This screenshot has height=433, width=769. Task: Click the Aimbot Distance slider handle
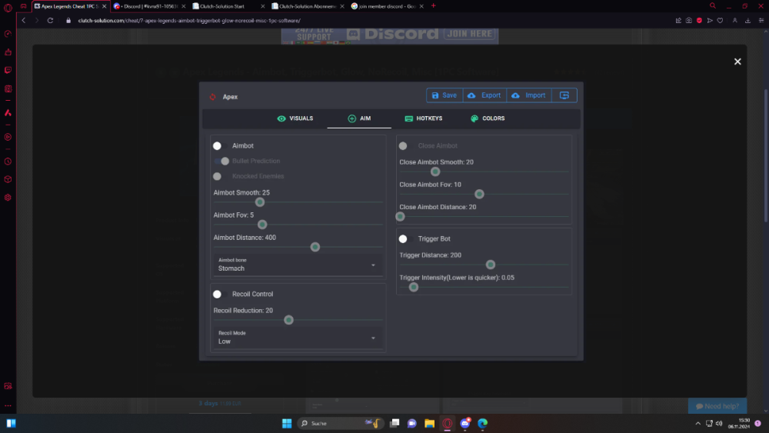coord(315,247)
